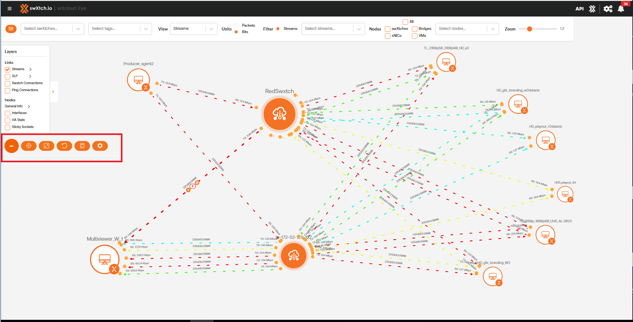Select the Multiviewer_W_1 monitor node
633x322 pixels.
click(x=105, y=259)
